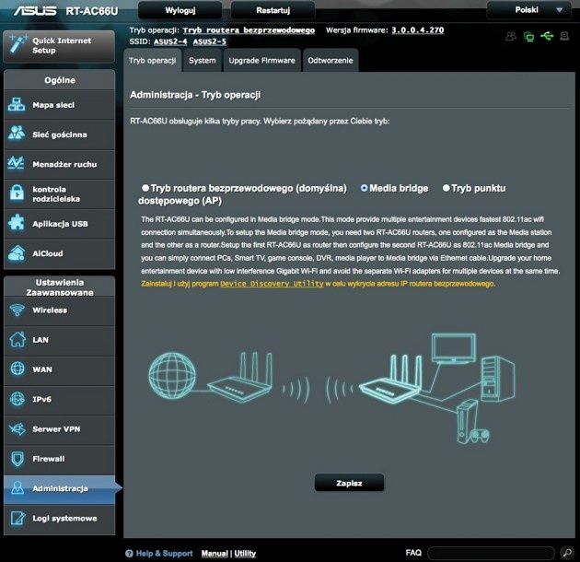
Task: Click the Ogólne section header
Action: (x=60, y=80)
